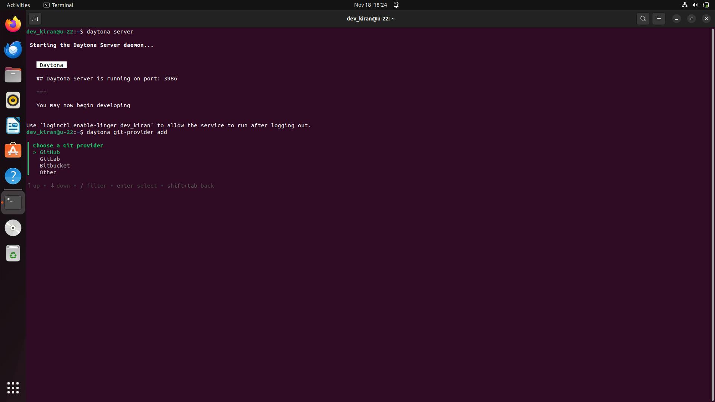
Task: Open the disc drive dock icon
Action: (13, 228)
